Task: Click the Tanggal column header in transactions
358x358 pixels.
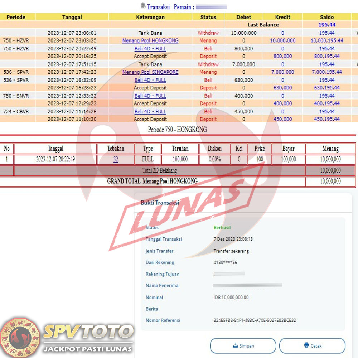Action: click(72, 17)
